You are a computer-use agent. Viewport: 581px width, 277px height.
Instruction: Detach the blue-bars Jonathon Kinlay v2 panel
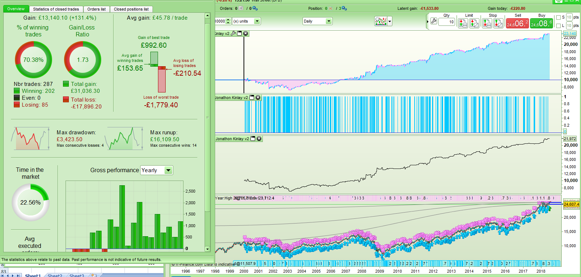pos(252,98)
